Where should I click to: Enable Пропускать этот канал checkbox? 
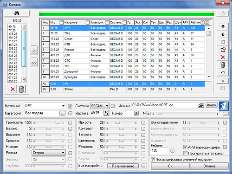pos(185,153)
